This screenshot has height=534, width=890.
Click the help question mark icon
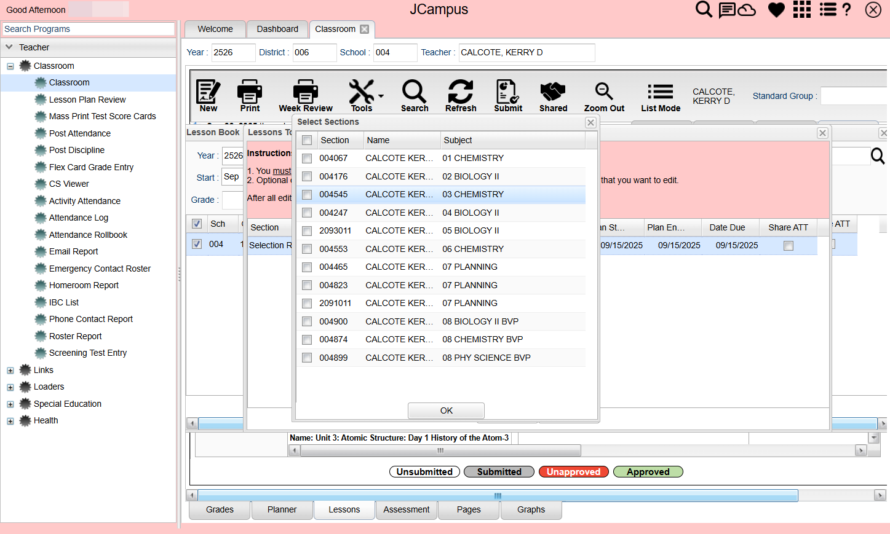point(847,10)
